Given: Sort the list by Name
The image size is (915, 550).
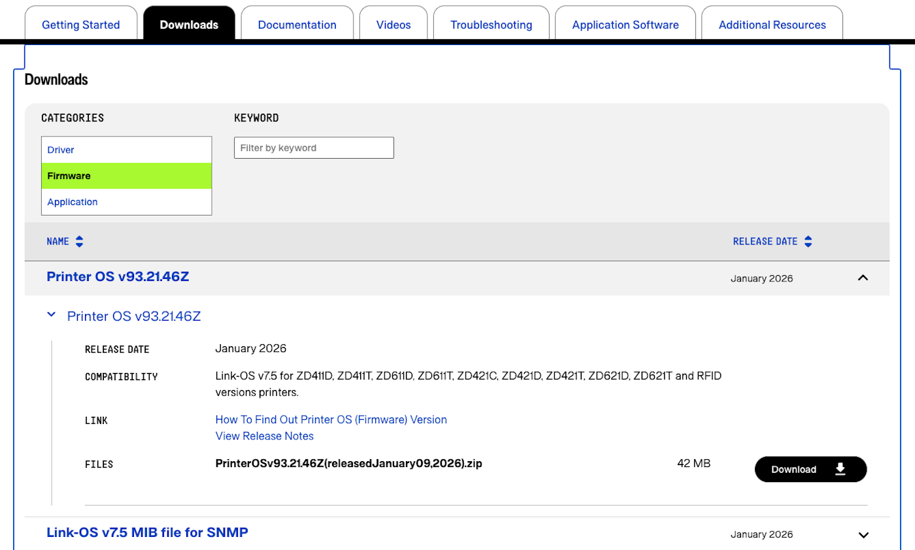Looking at the screenshot, I should tap(79, 242).
